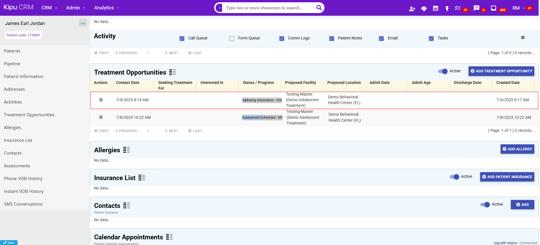Image resolution: width=540 pixels, height=245 pixels.
Task: Click the handshake icon in top bar
Action: coord(424,9)
